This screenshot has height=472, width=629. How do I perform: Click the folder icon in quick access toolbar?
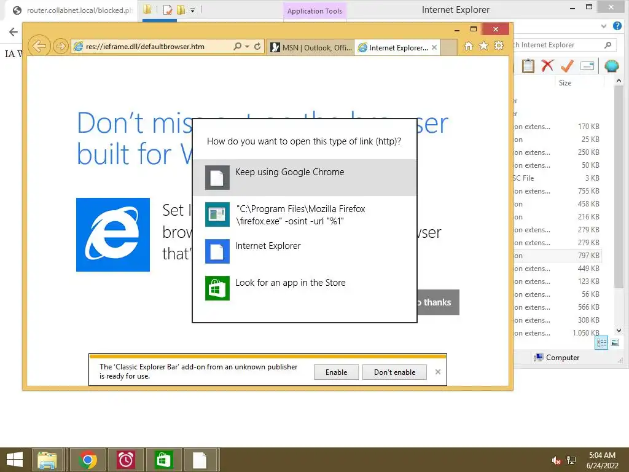pyautogui.click(x=147, y=9)
